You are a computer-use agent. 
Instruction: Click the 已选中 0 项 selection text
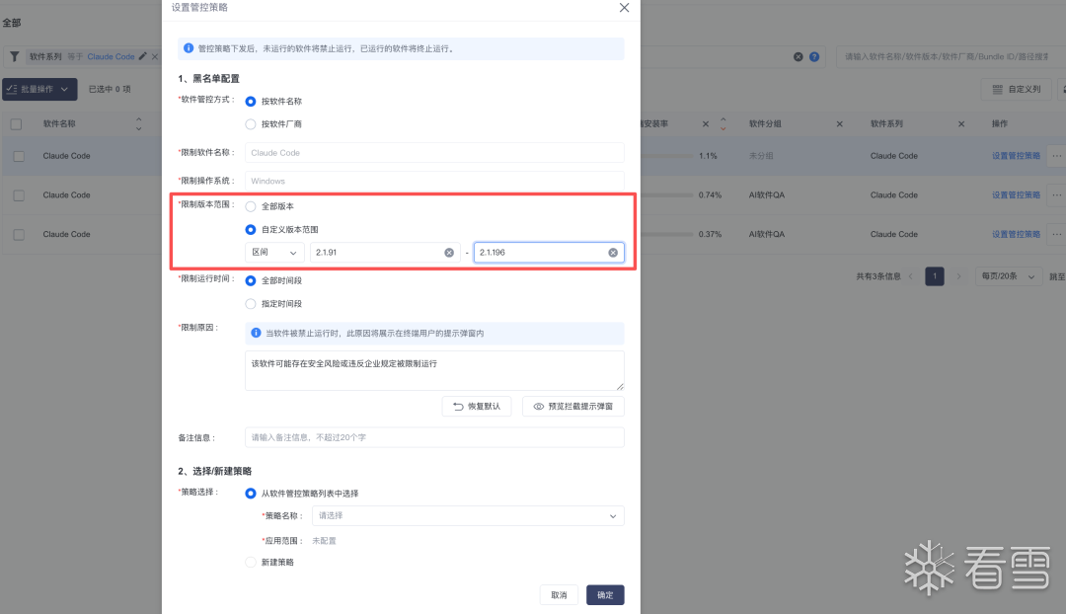point(110,89)
